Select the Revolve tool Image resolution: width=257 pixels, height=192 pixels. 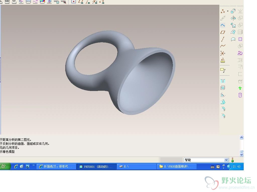(233, 18)
